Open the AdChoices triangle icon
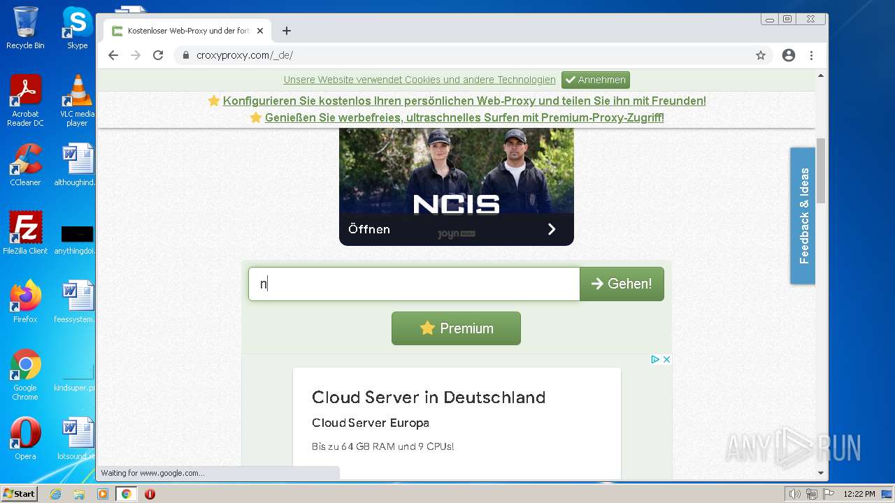Image resolution: width=895 pixels, height=503 pixels. pyautogui.click(x=655, y=359)
